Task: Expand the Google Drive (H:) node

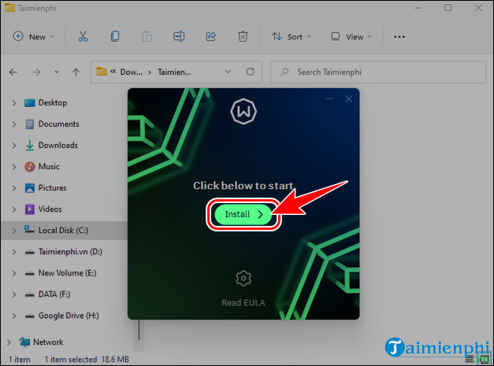Action: pos(14,316)
